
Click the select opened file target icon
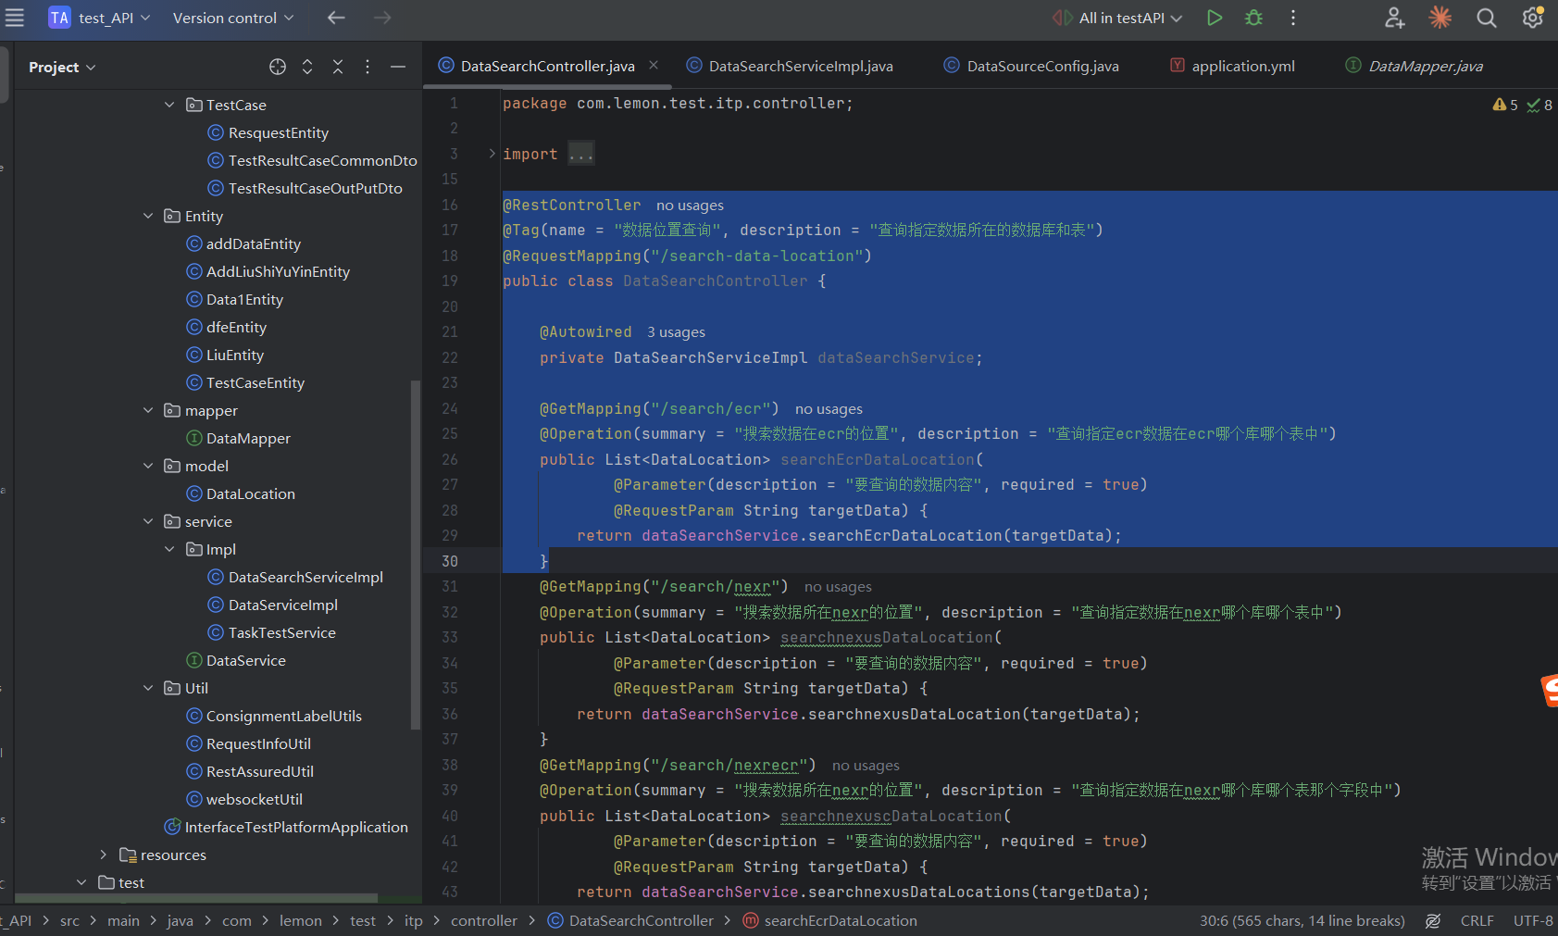[278, 67]
